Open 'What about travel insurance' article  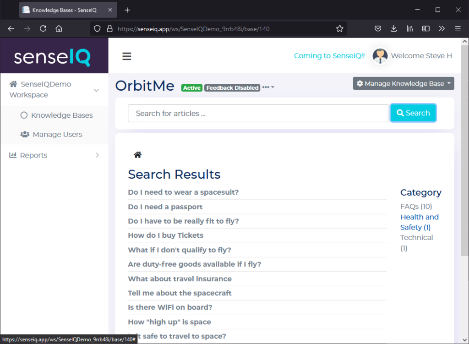180,279
